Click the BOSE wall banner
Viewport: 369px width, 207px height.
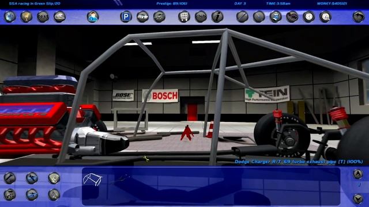point(123,95)
